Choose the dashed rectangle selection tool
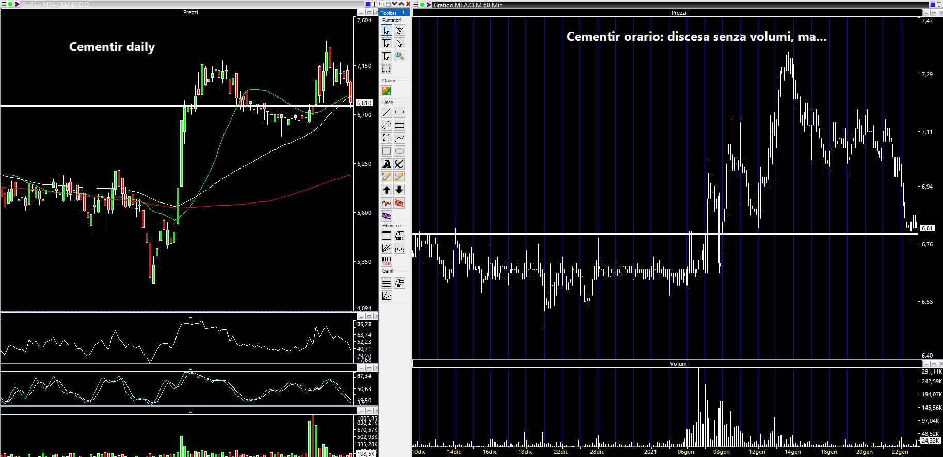The width and height of the screenshot is (943, 457). tap(387, 69)
